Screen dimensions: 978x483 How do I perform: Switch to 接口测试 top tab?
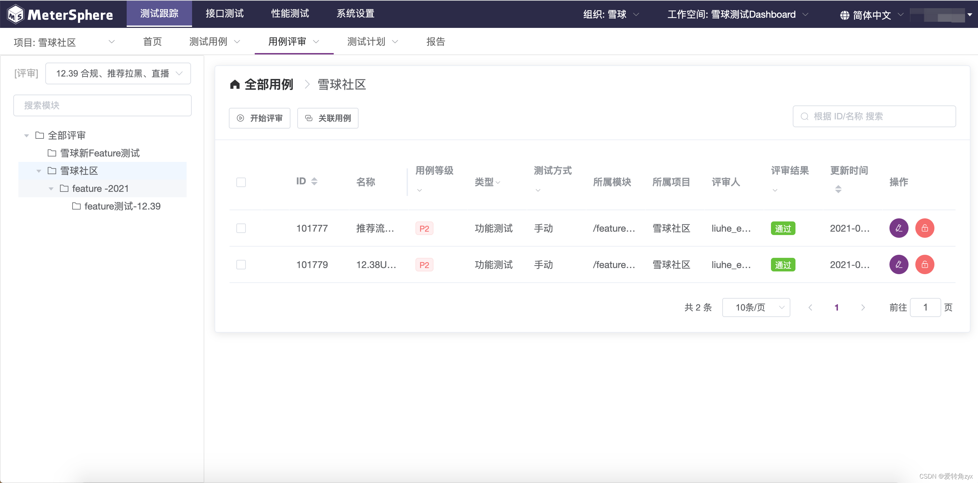point(224,14)
